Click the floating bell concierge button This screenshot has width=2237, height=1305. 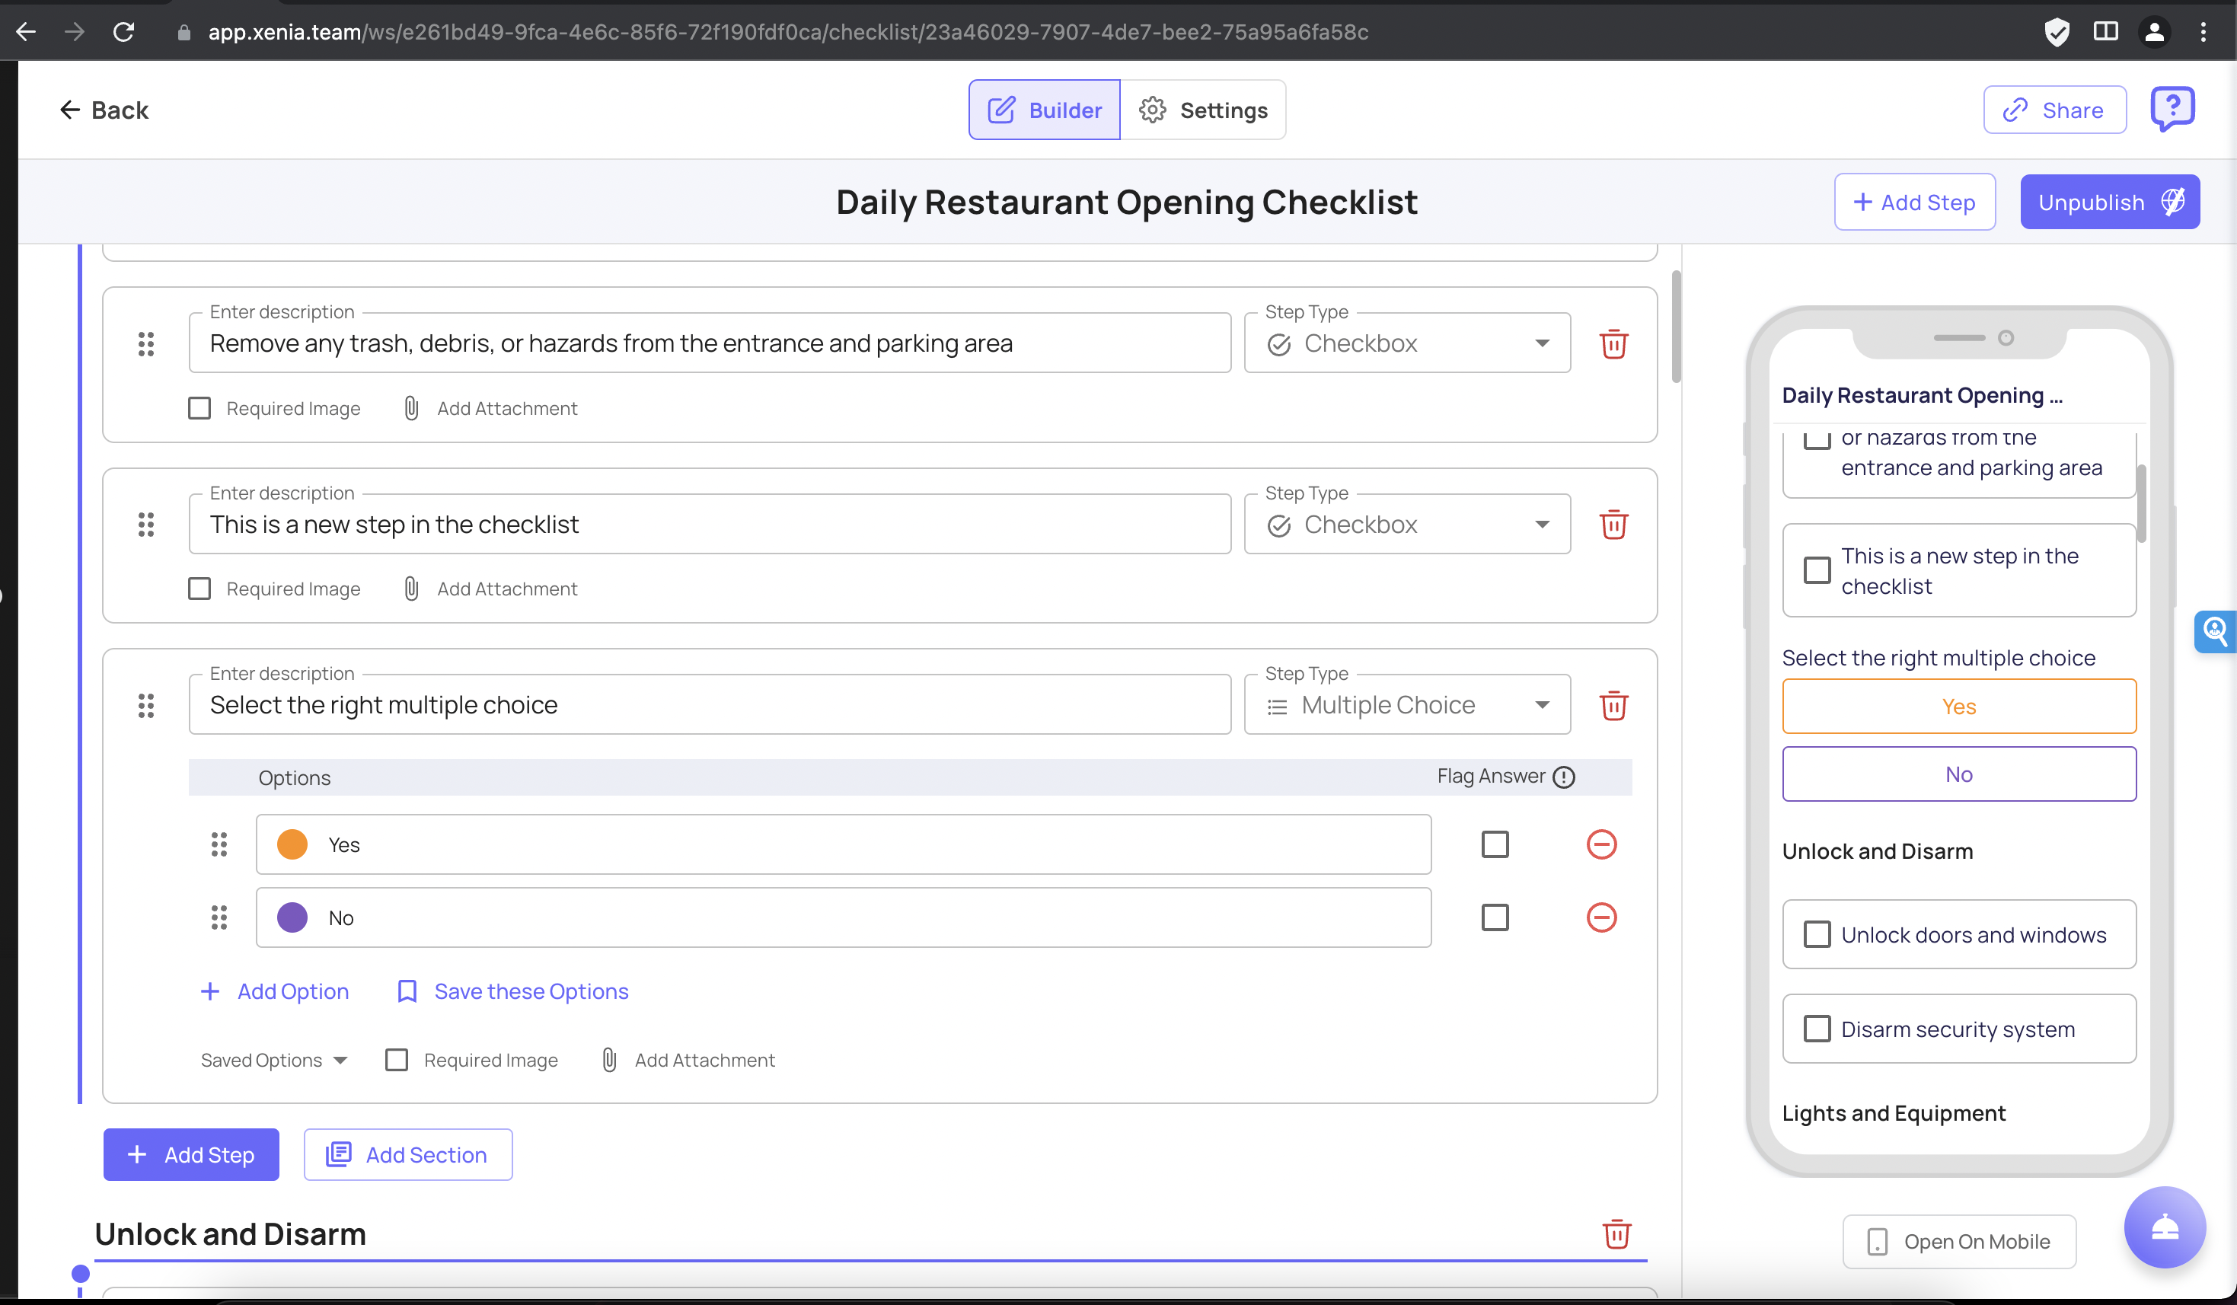pos(2164,1228)
